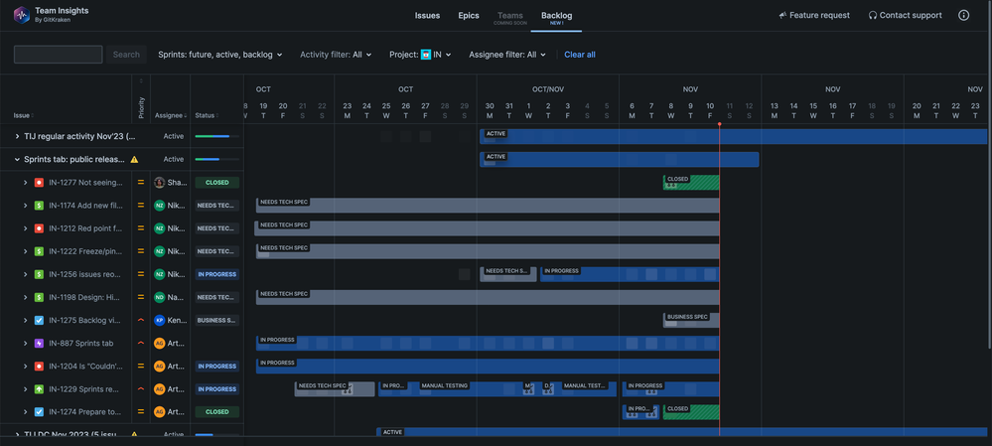The image size is (992, 446).
Task: Switch to the Issues tab
Action: (427, 16)
